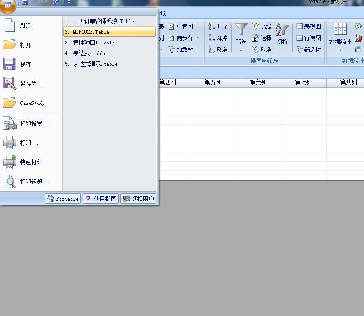364x316 pixels.
Task: Click the orange Foxtable application menu orb
Action: (8, 6)
